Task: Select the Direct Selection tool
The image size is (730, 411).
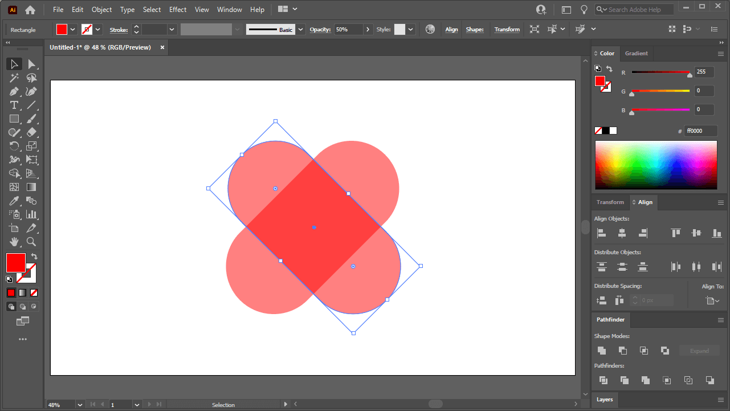Action: pyautogui.click(x=31, y=64)
